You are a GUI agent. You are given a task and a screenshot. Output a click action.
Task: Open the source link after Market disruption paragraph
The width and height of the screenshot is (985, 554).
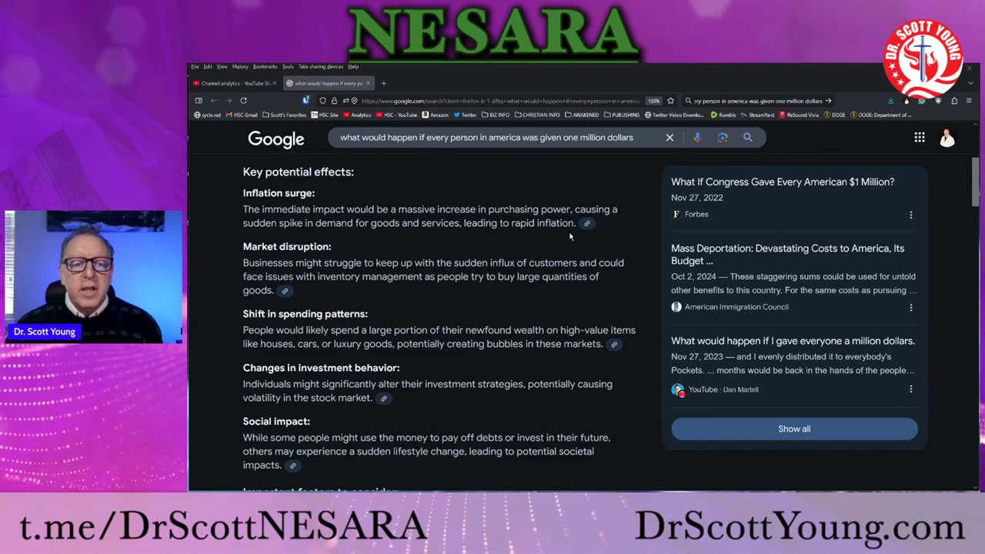(x=285, y=291)
